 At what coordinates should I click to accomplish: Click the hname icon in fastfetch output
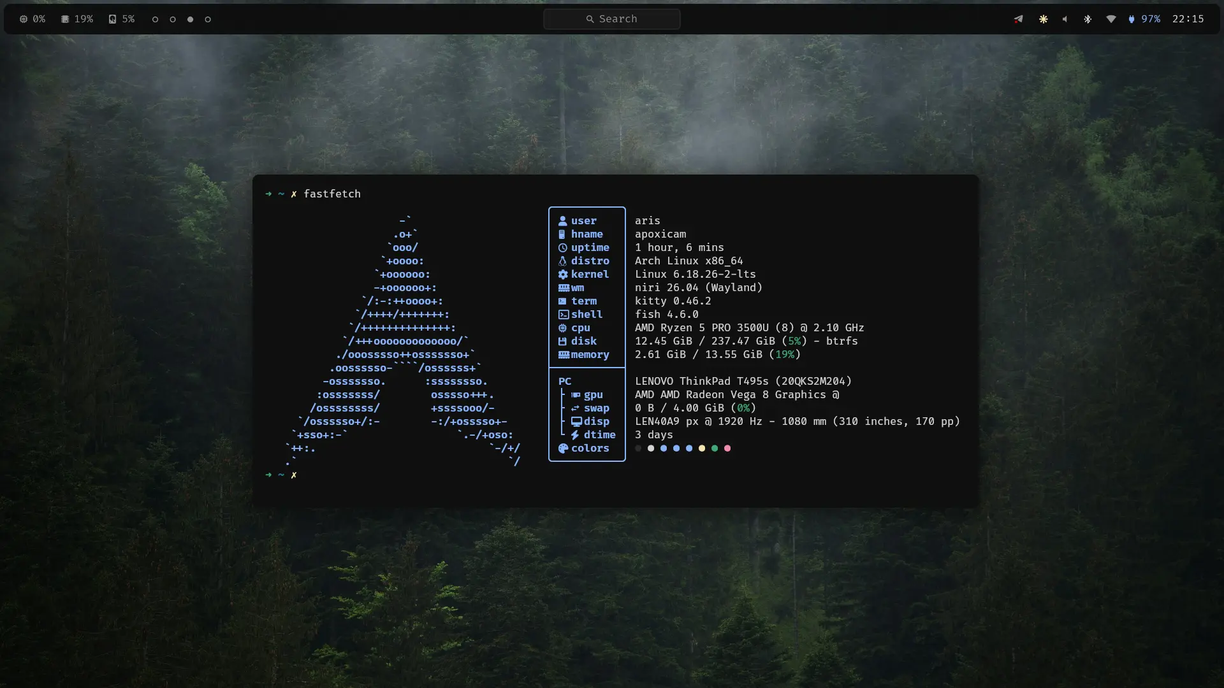562,234
